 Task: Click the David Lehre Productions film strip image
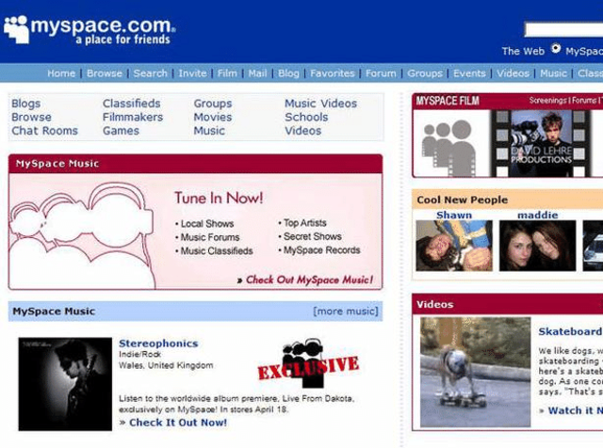[x=540, y=144]
